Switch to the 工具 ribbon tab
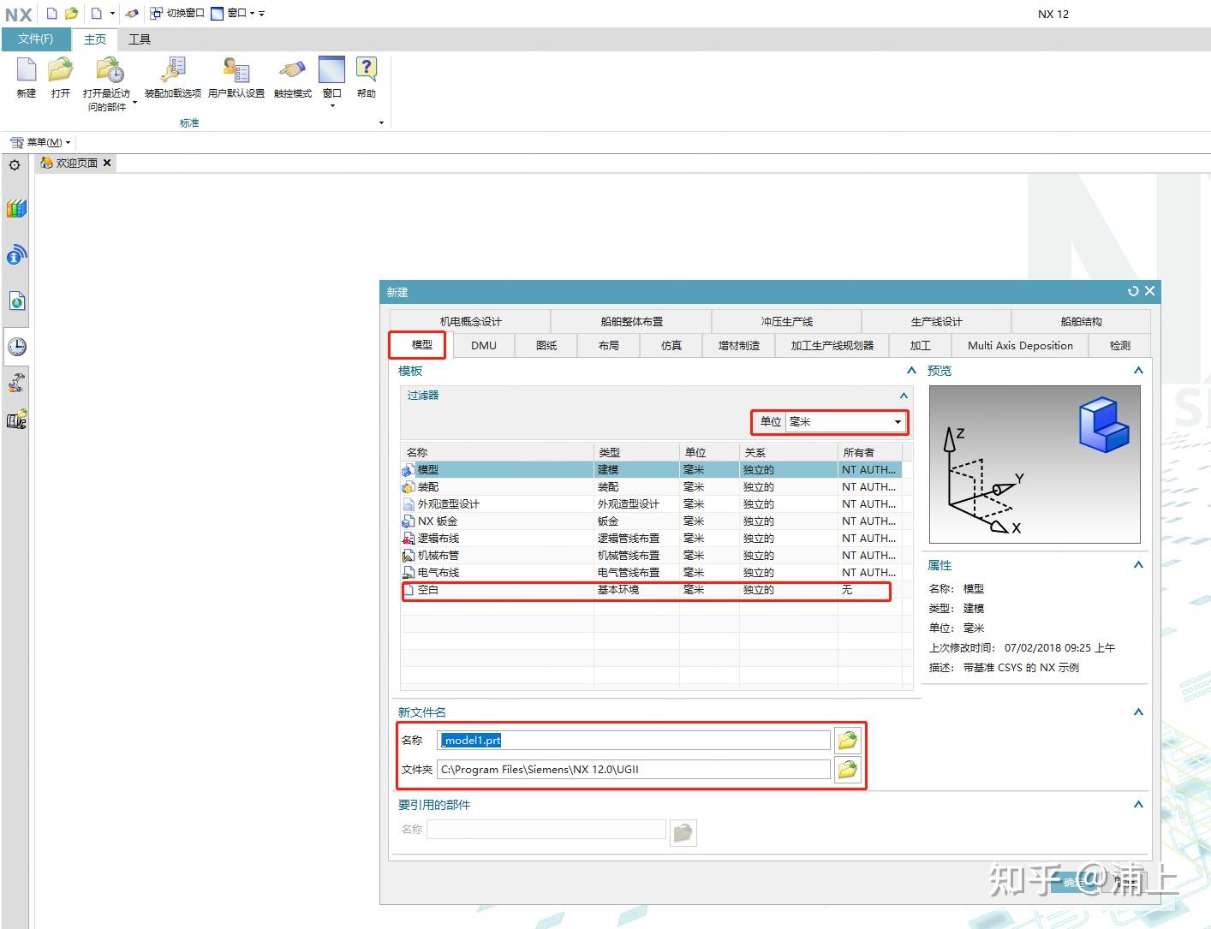 coord(140,39)
